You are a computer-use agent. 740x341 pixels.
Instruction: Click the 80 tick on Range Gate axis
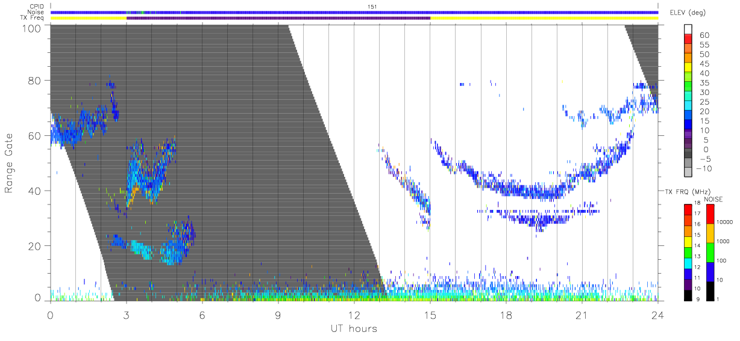(34, 81)
